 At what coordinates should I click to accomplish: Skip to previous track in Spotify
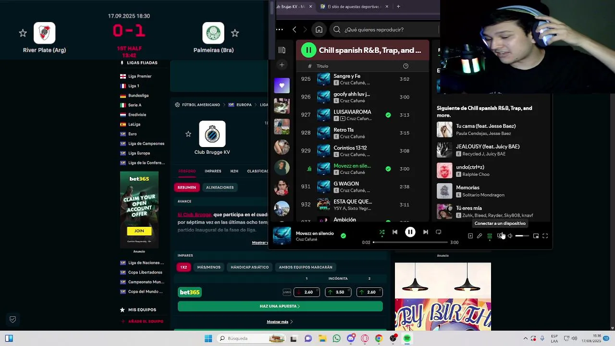coord(395,232)
